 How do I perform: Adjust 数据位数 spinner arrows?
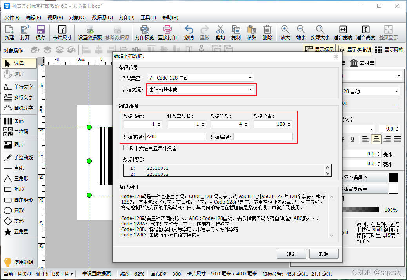246,124
